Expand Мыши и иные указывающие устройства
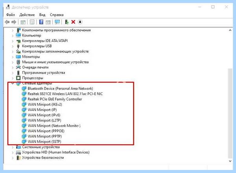 pyautogui.click(x=13, y=62)
